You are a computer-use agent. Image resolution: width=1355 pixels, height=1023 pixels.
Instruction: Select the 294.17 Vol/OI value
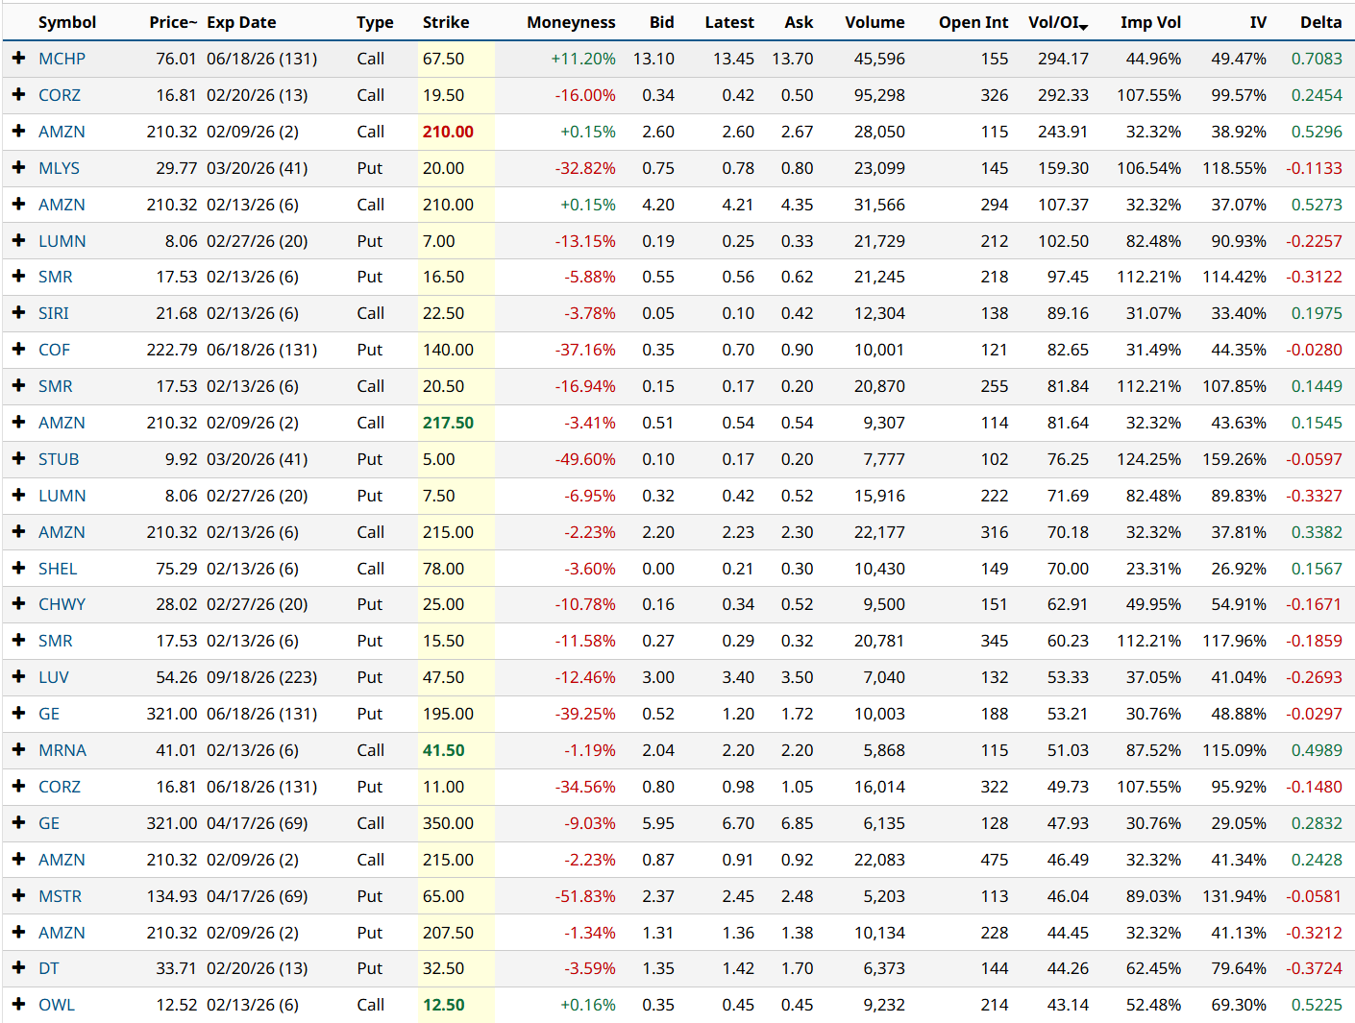tap(1063, 59)
